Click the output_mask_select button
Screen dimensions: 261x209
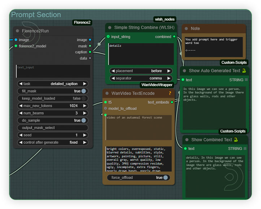[53, 128]
